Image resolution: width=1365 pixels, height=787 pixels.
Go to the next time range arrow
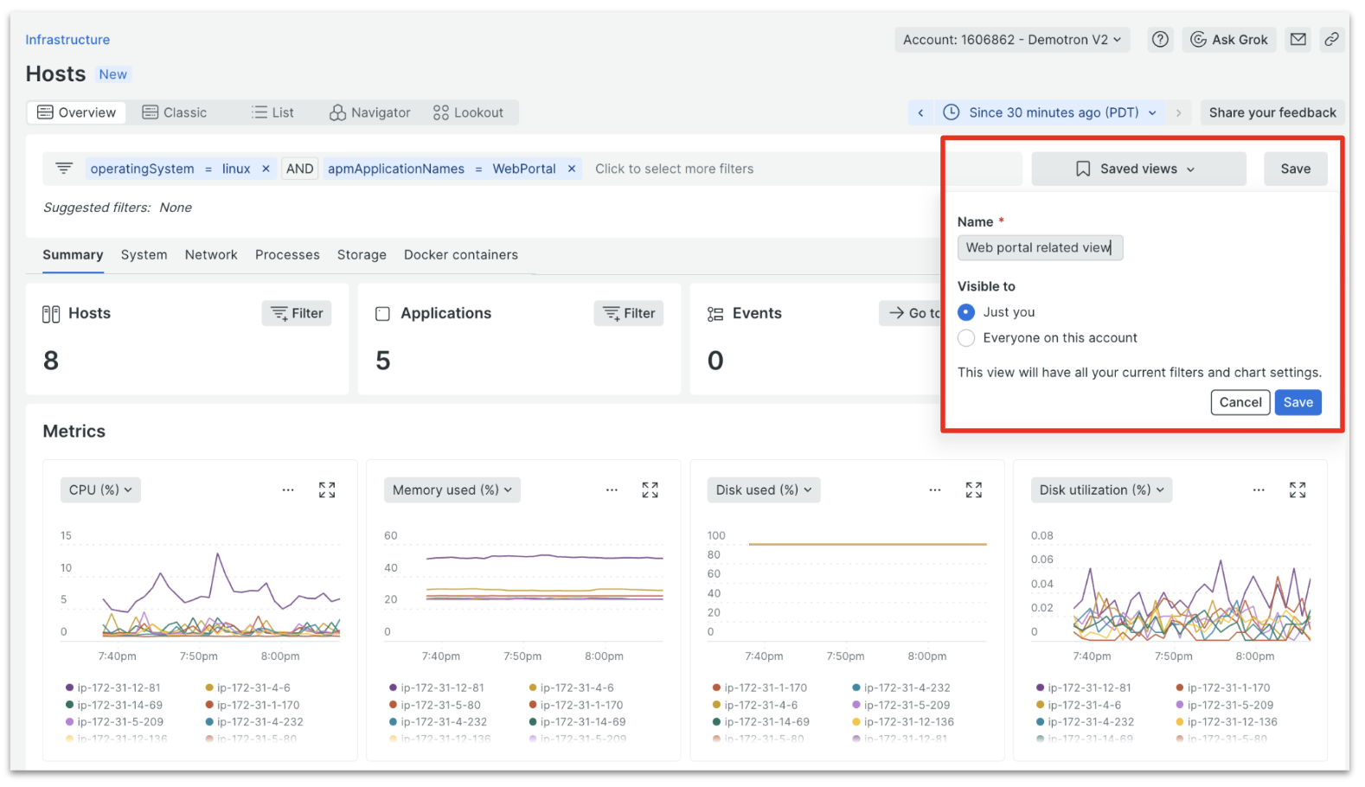tap(1178, 113)
